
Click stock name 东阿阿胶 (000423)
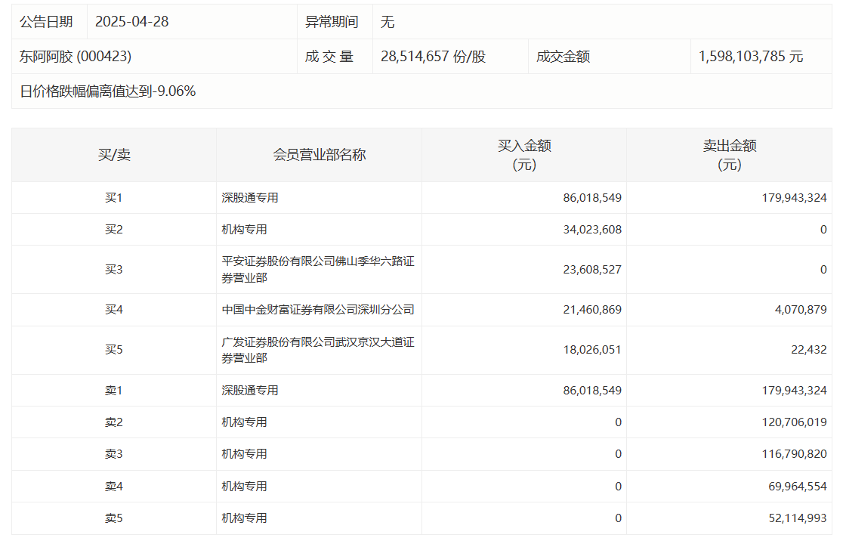point(76,57)
